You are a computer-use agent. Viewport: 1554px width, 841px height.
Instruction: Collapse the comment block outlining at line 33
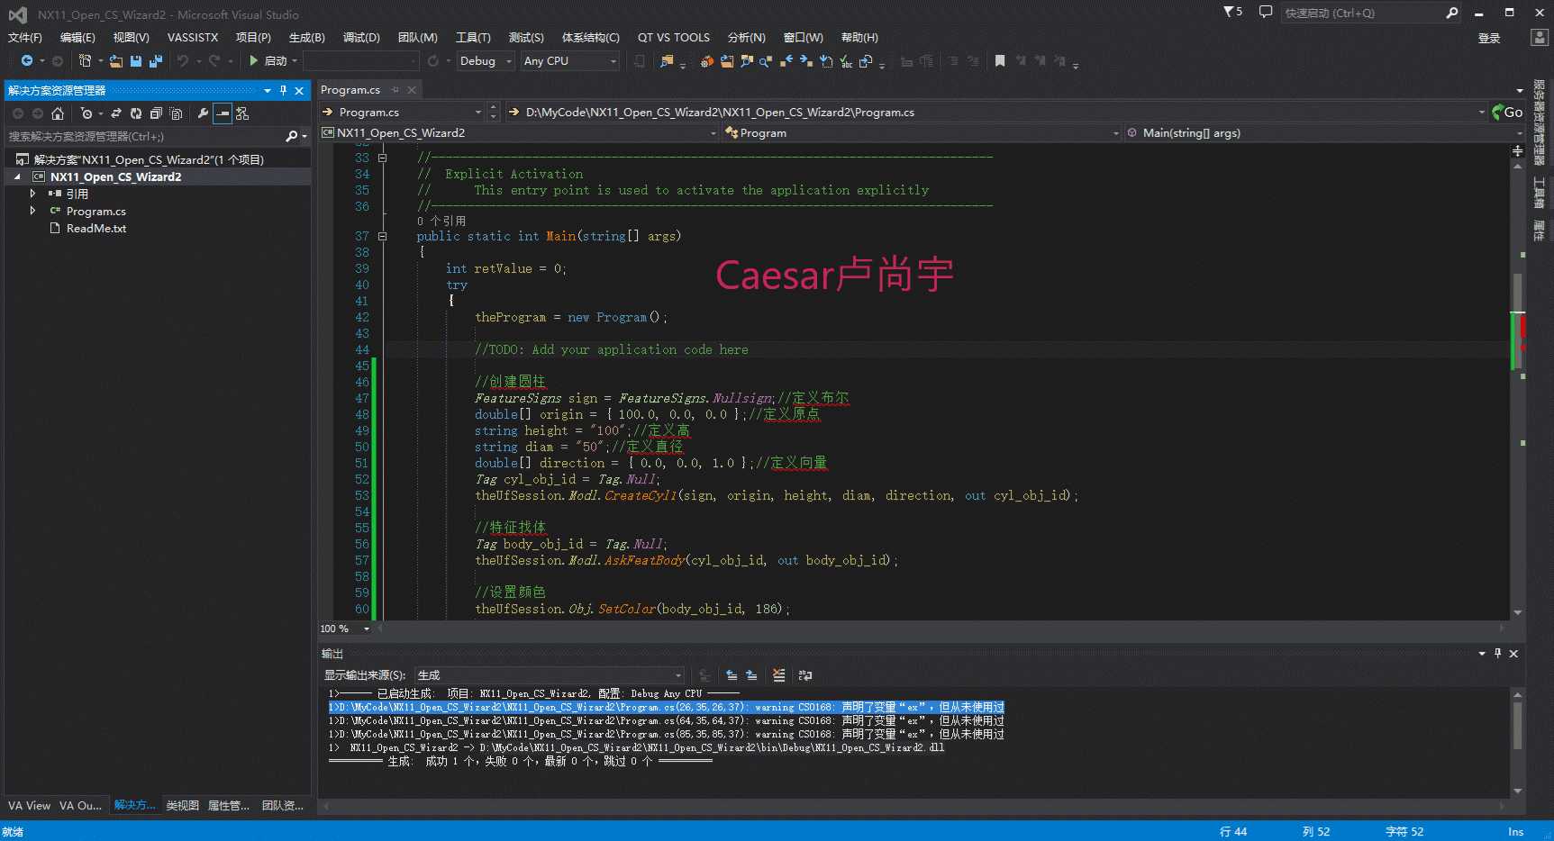point(382,158)
